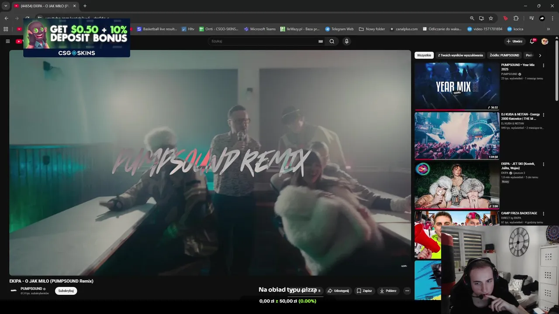
Task: Open the browser zoom magnifier icon
Action: coord(472,18)
